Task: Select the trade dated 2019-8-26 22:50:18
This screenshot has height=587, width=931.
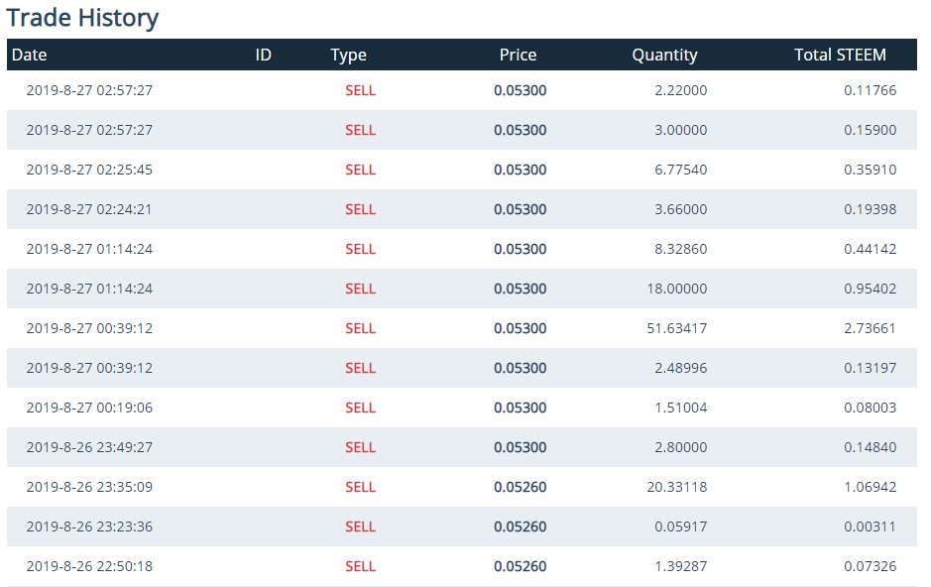Action: point(462,566)
